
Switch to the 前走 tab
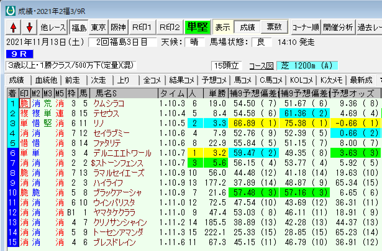pos(73,80)
